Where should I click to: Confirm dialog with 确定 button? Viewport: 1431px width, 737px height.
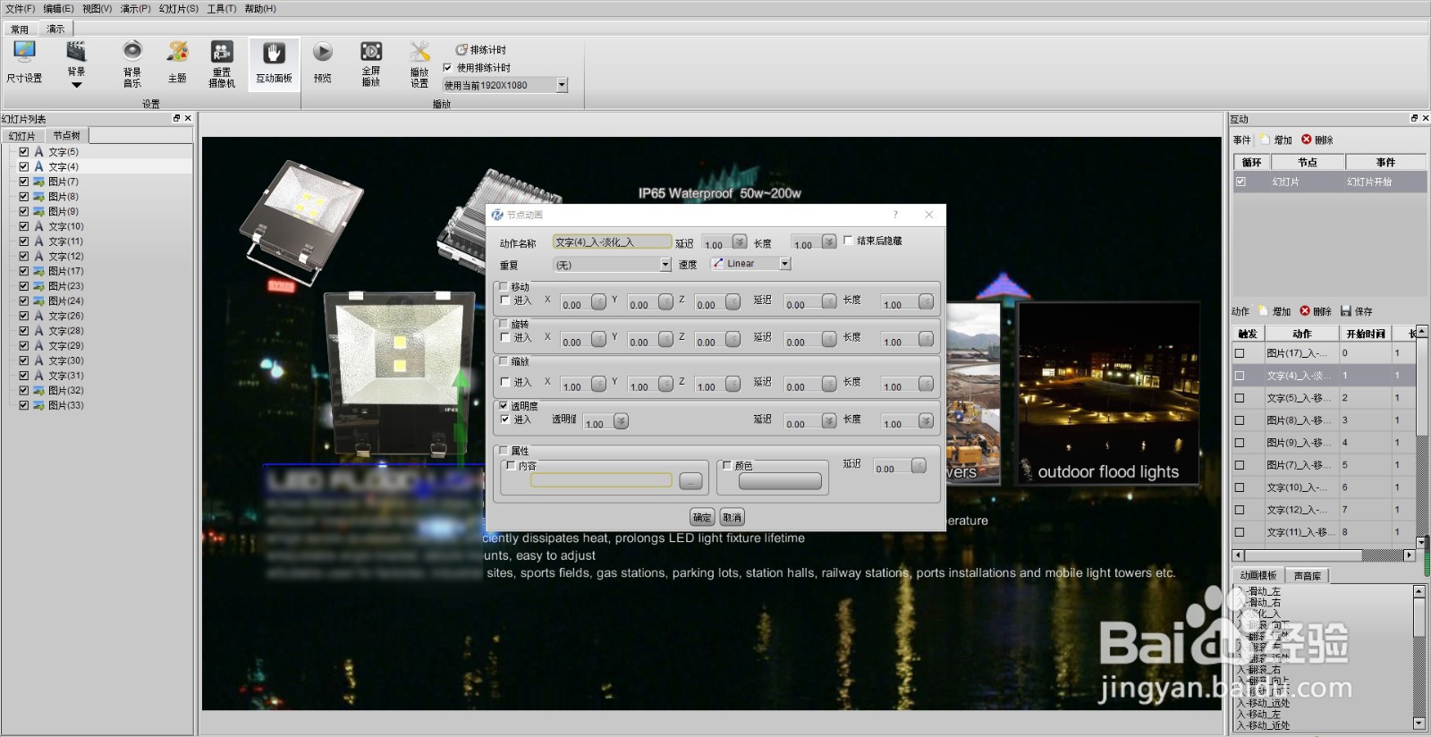coord(702,517)
